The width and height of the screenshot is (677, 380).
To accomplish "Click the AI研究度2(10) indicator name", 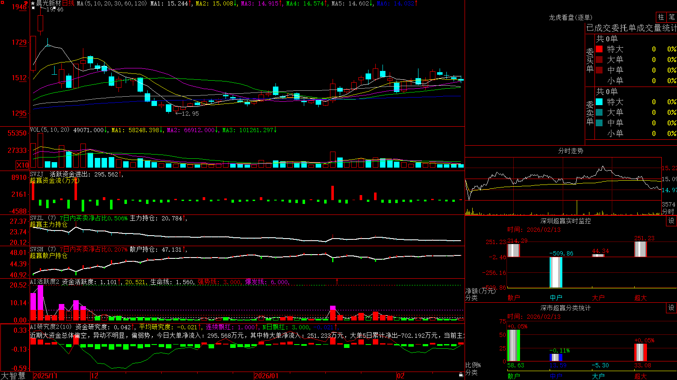I will [x=51, y=327].
